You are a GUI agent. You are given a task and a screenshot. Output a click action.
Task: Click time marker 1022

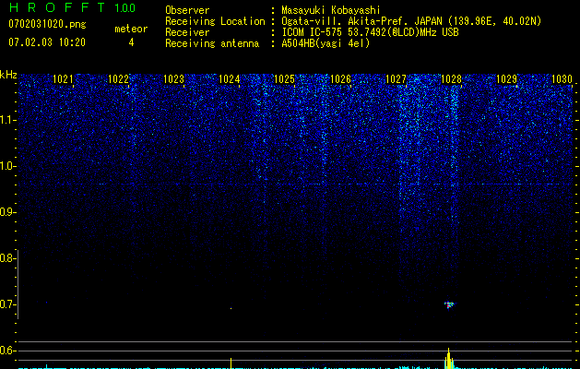[118, 79]
